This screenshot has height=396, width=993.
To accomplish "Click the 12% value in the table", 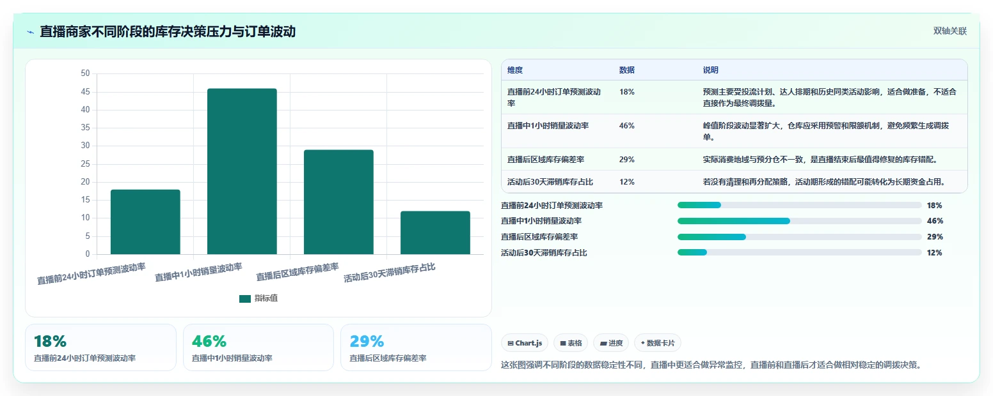I will 627,182.
